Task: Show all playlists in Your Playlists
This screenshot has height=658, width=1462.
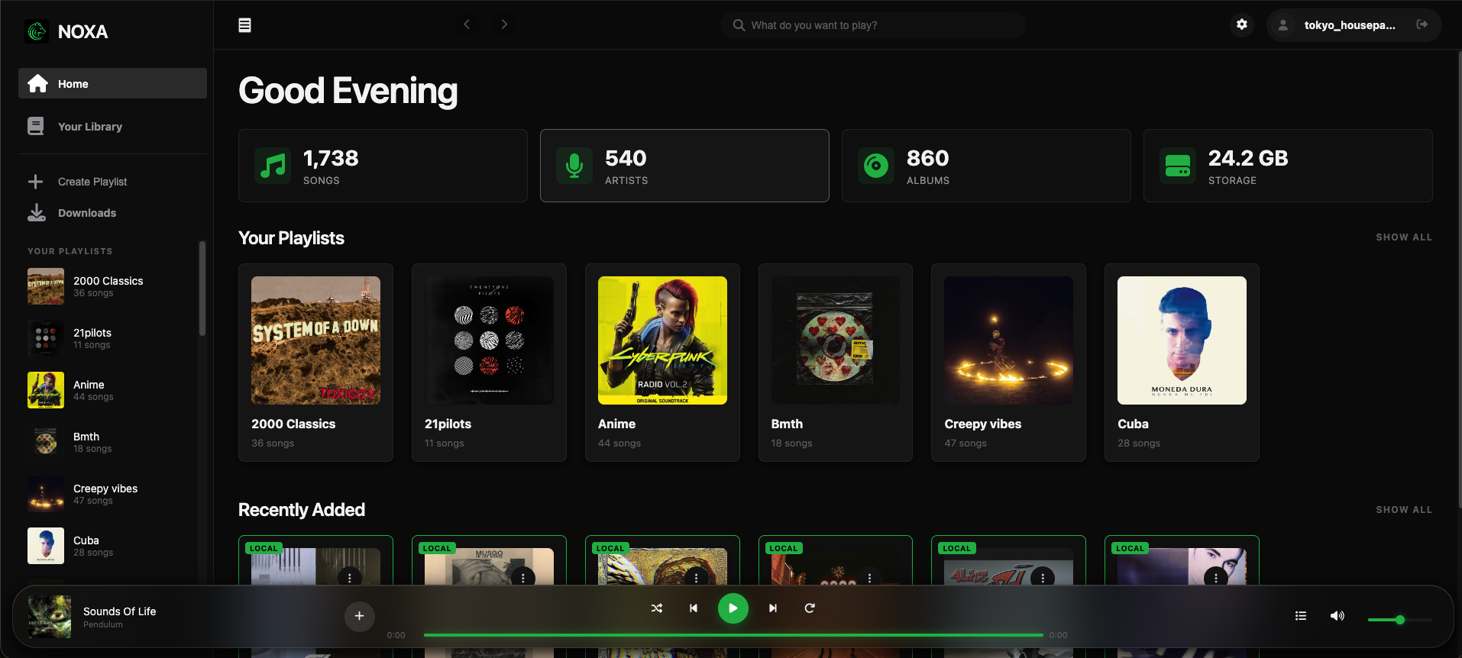Action: pos(1403,237)
